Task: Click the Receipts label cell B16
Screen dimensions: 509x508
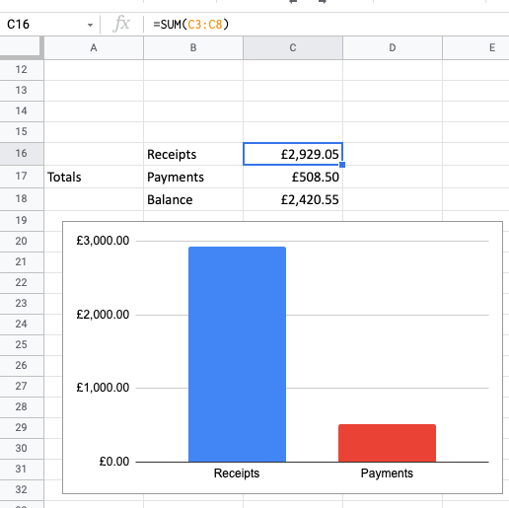Action: pos(193,154)
